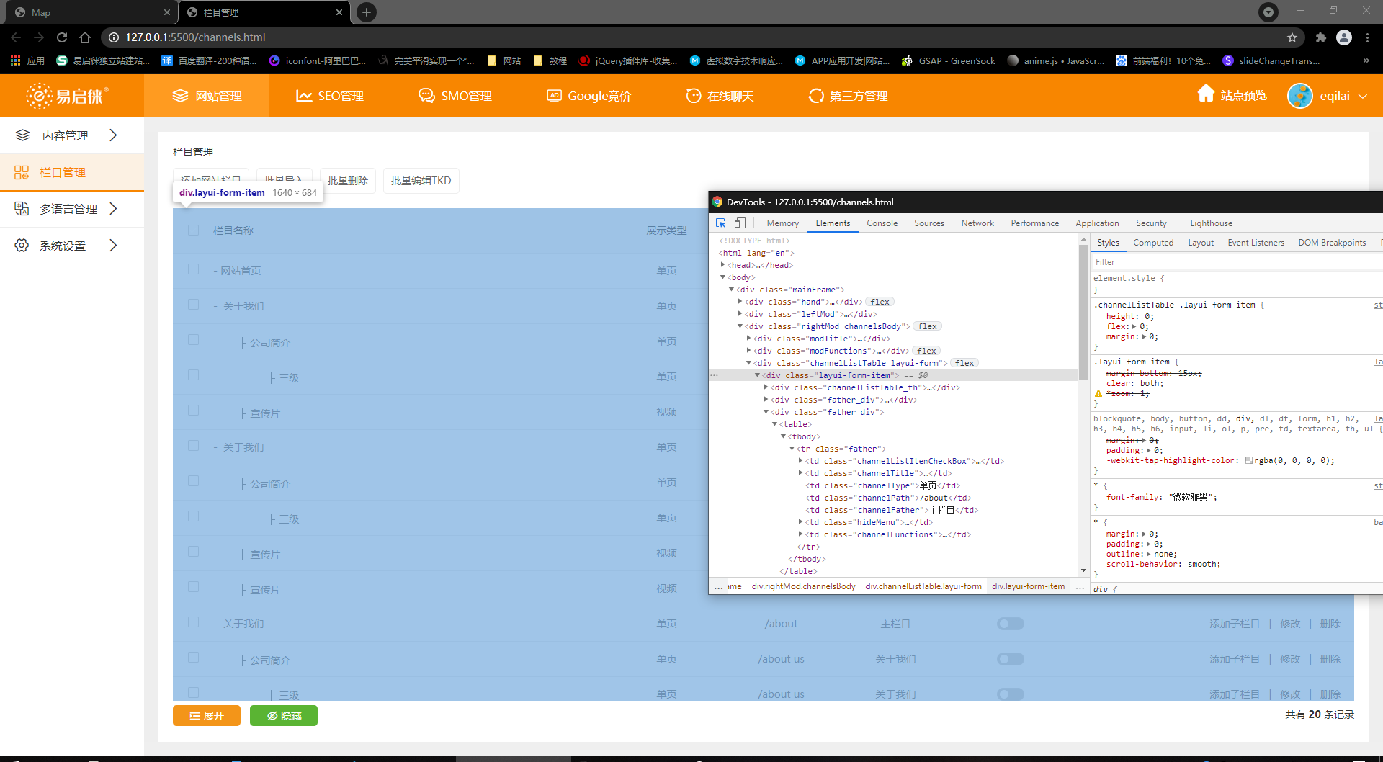Click the 站点预览 house icon
This screenshot has width=1383, height=762.
point(1206,94)
